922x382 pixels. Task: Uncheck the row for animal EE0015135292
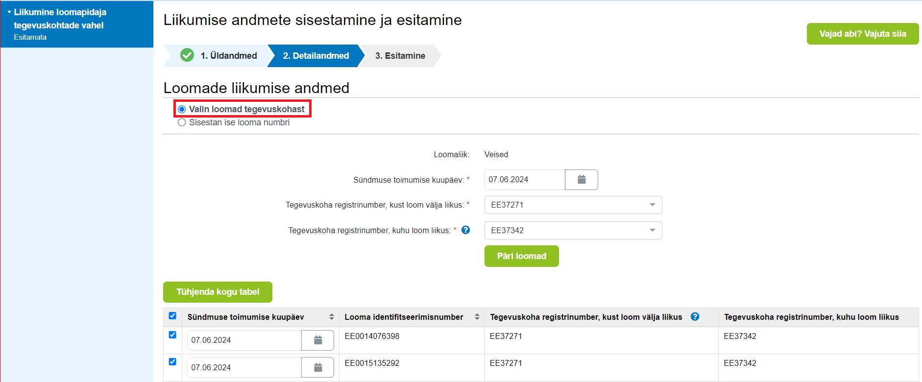click(172, 362)
